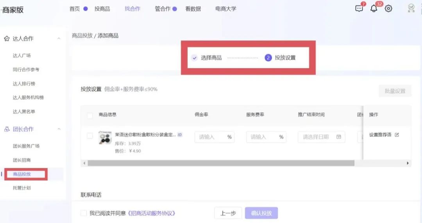422x223 pixels.
Task: Open the user avatar at top right
Action: click(x=411, y=8)
